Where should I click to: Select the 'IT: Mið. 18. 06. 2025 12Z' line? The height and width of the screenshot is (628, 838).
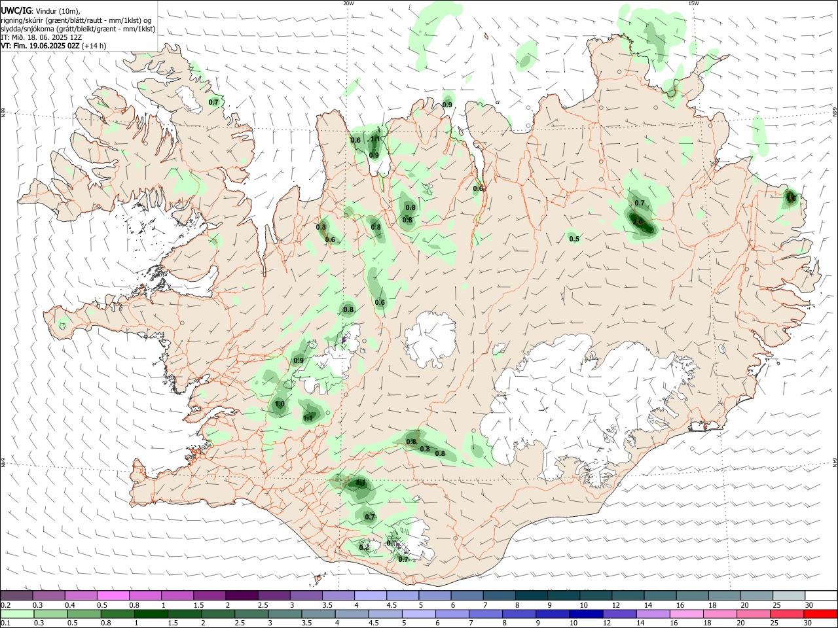[x=41, y=37]
